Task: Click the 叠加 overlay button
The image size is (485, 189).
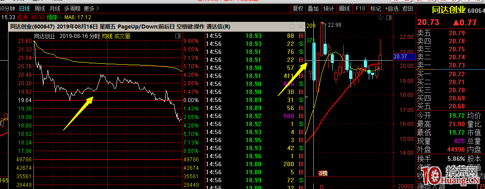Action: coord(313,8)
